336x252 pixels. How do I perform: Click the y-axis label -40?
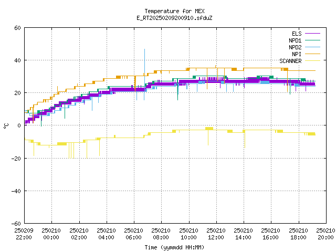[x=16, y=191]
